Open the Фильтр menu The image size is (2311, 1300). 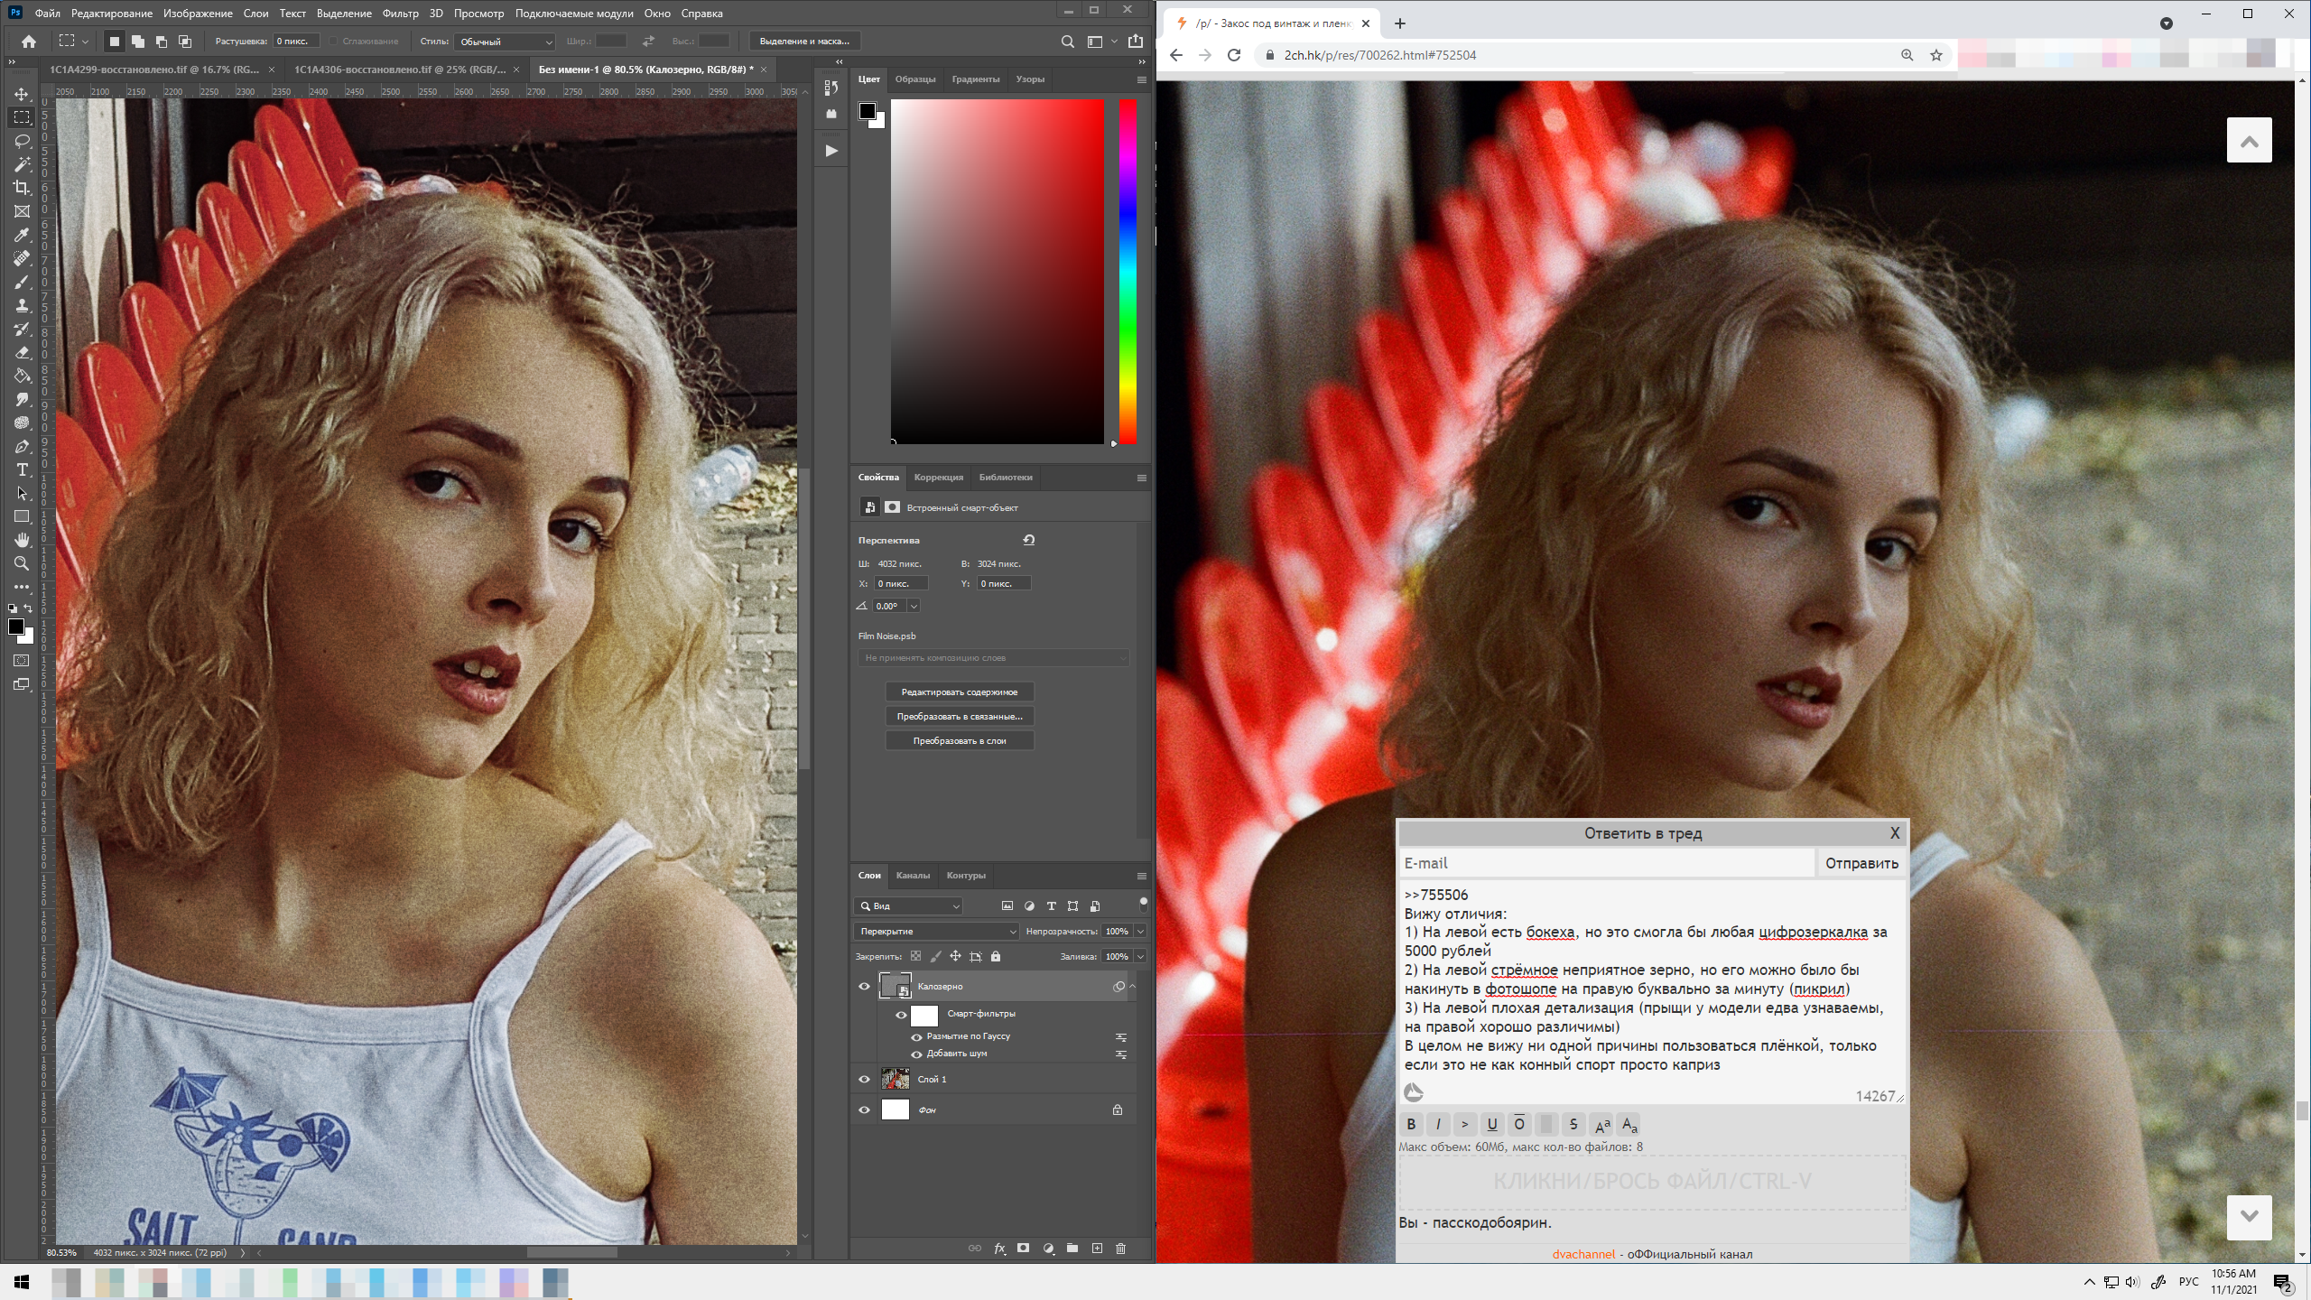click(400, 14)
